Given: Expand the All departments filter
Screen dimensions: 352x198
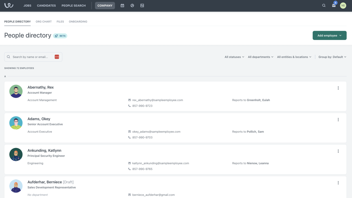Looking at the screenshot, I should coord(261,57).
